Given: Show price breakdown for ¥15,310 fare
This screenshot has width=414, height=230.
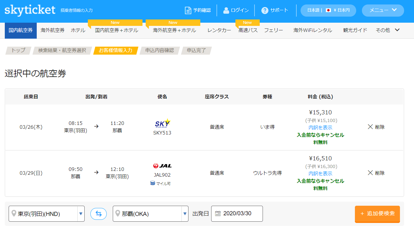Looking at the screenshot, I should click(x=320, y=127).
